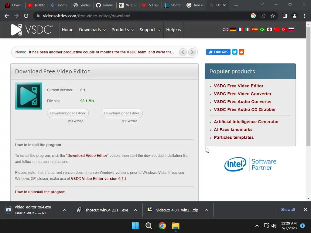Screen dimensions: 311x233
Task: Open the tab search chevron in title bar
Action: pyautogui.click(x=262, y=4)
